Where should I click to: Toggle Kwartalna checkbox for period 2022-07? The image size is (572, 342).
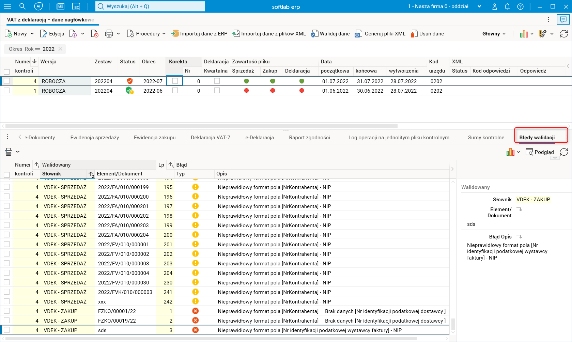point(217,81)
